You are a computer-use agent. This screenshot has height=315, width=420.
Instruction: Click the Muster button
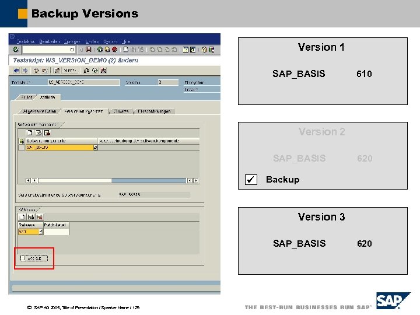pyautogui.click(x=71, y=71)
